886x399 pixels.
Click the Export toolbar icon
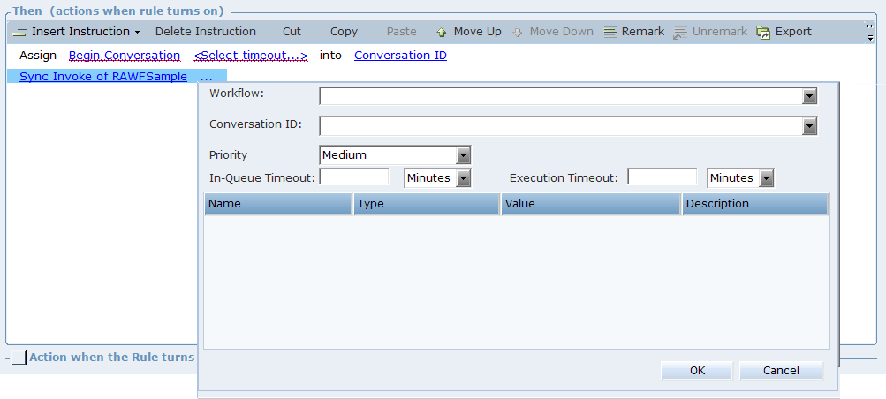pyautogui.click(x=763, y=32)
